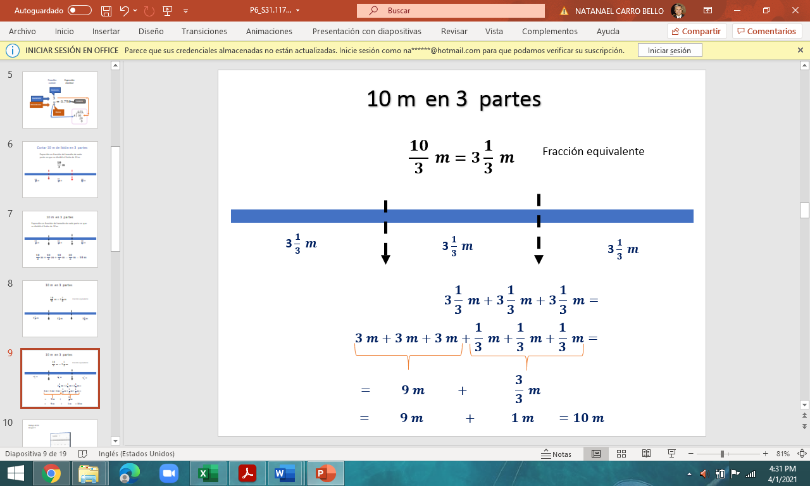This screenshot has height=486, width=810.
Task: Open Reading View from the status bar
Action: click(646, 454)
